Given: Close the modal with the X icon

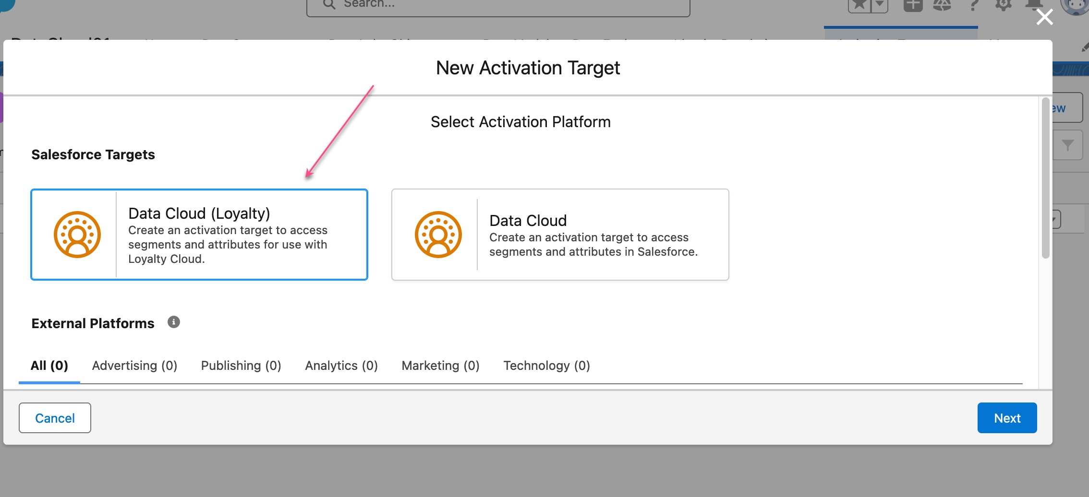Looking at the screenshot, I should tap(1045, 17).
